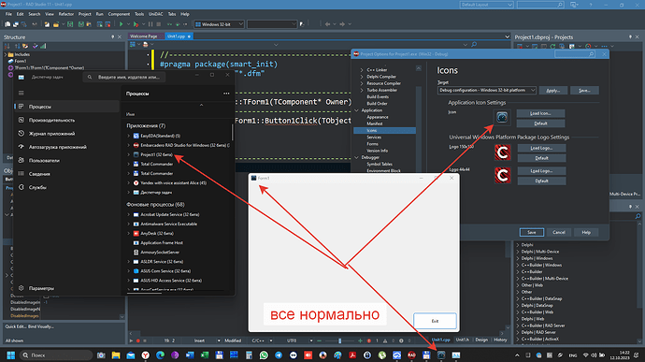Expand the Project1 (32 бита) process entry
The image size is (645, 362).
pyautogui.click(x=128, y=155)
